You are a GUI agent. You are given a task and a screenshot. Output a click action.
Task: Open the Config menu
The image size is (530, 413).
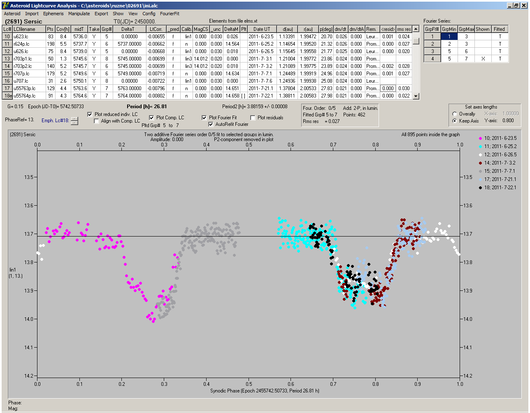click(x=149, y=14)
